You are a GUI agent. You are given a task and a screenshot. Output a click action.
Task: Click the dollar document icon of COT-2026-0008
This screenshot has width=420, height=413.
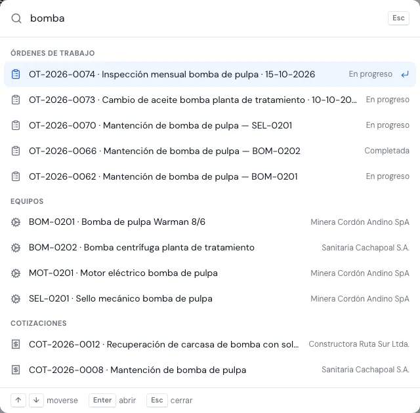16,370
